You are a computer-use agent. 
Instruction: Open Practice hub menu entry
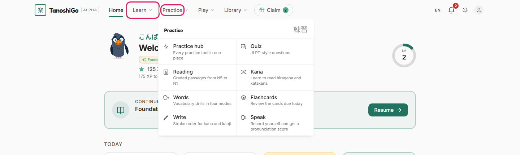[197, 52]
